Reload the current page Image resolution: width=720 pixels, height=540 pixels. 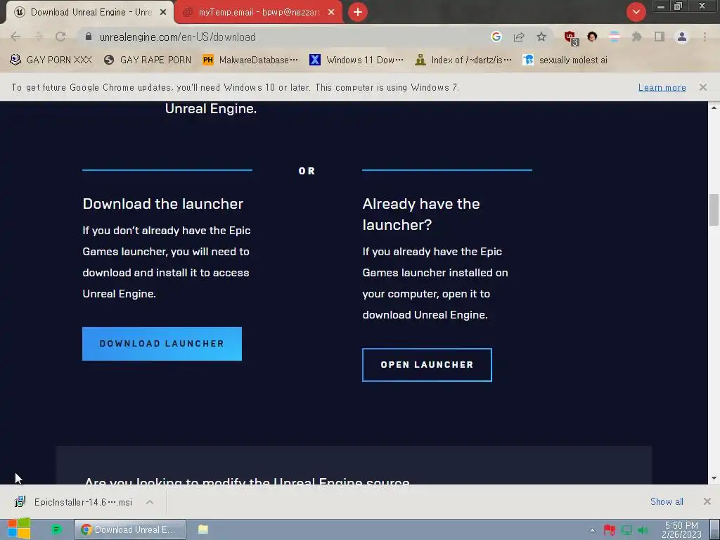[x=60, y=37]
